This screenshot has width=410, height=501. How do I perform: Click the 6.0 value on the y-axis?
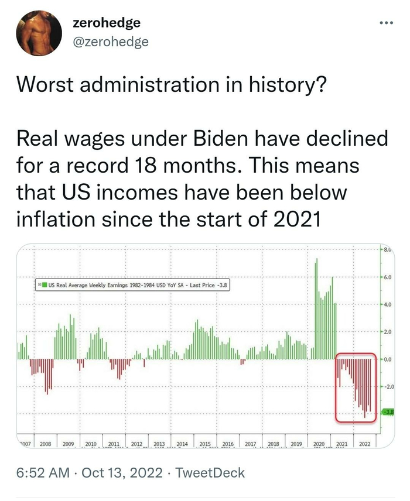click(388, 276)
